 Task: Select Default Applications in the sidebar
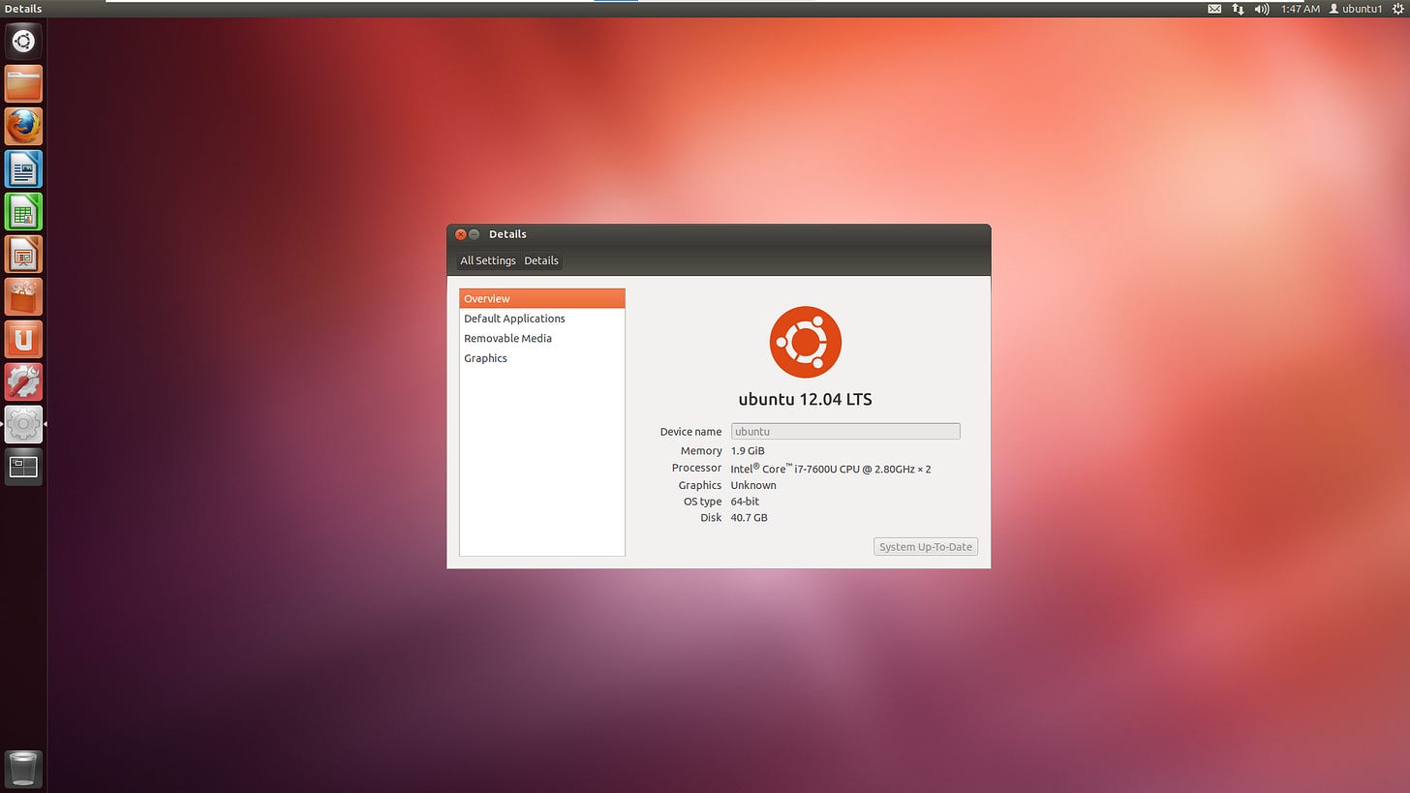[x=514, y=319]
